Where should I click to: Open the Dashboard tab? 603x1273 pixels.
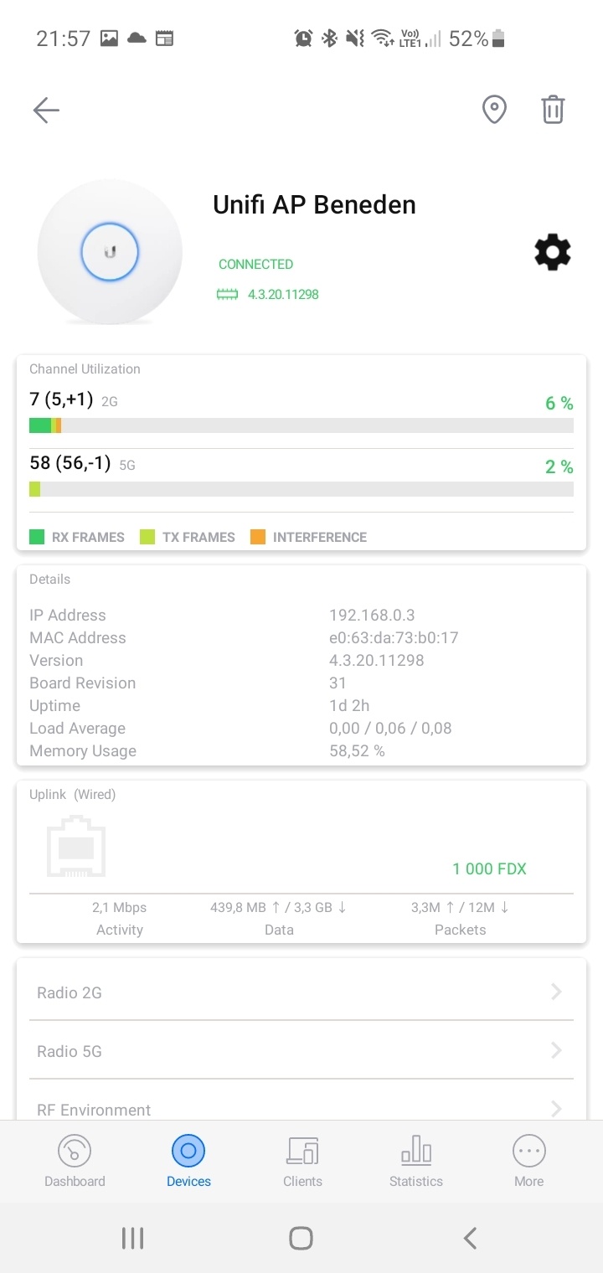click(75, 1161)
